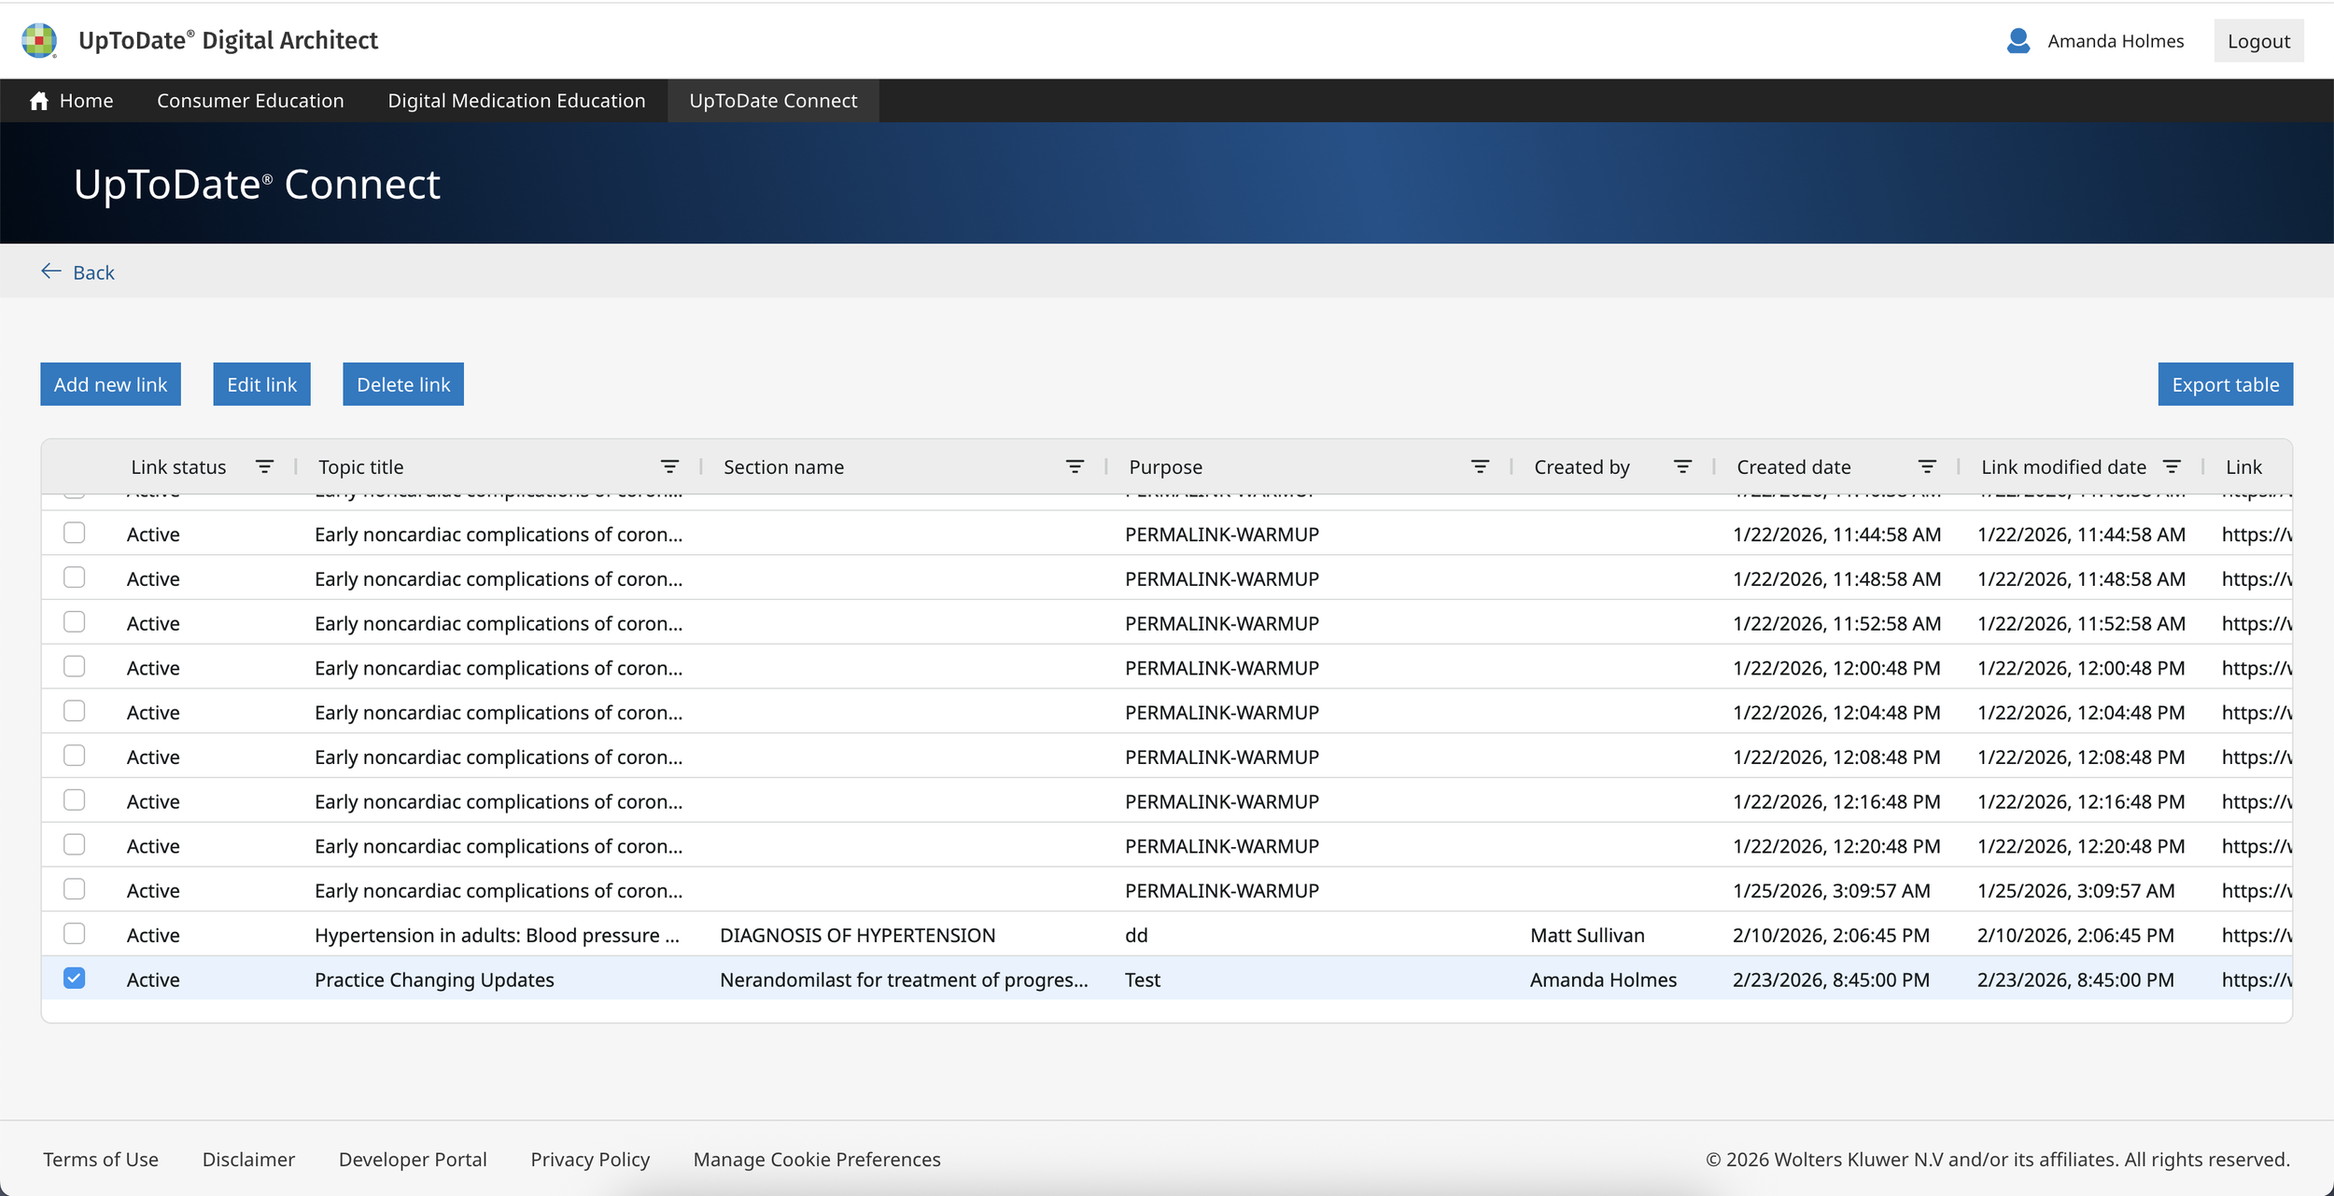Open the Created date column filter icon
Viewport: 2334px width, 1196px height.
coord(1927,466)
